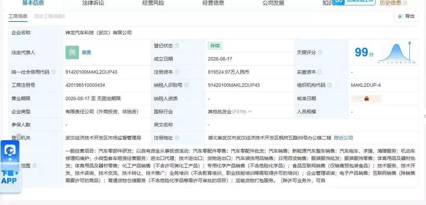Viewport: 426px width, 205px height.
Task: Click credit code 91420100MAKL2DUP43 in 统一社会信用代码 row
Action: (91, 72)
